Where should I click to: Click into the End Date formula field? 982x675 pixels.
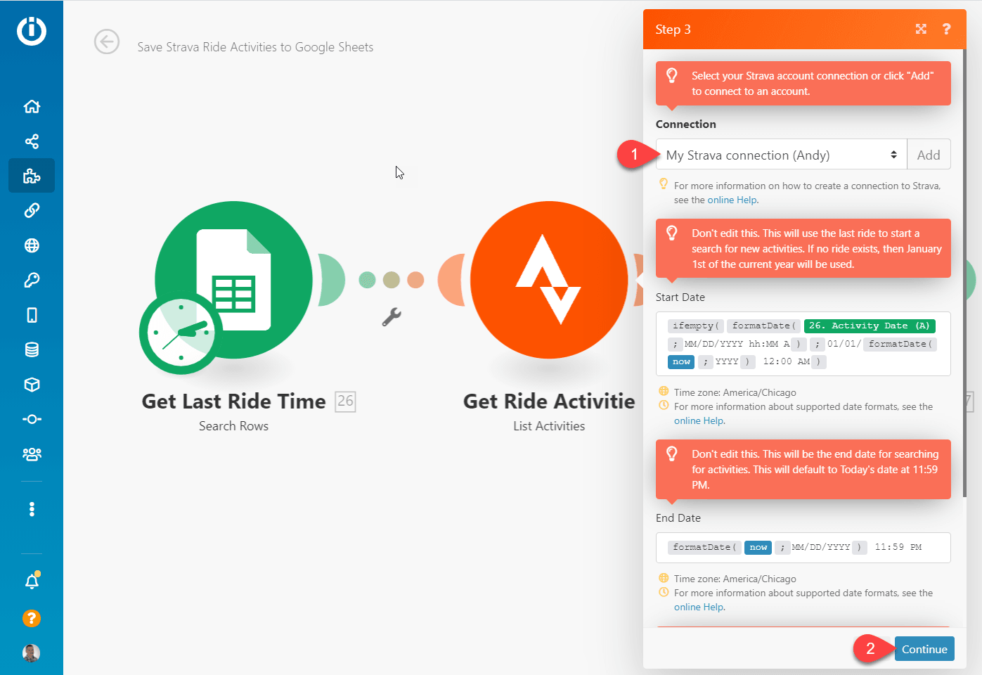[x=803, y=547]
